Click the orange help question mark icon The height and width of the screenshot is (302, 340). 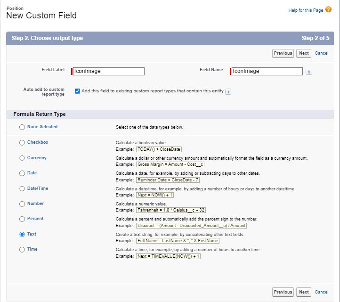pos(329,9)
